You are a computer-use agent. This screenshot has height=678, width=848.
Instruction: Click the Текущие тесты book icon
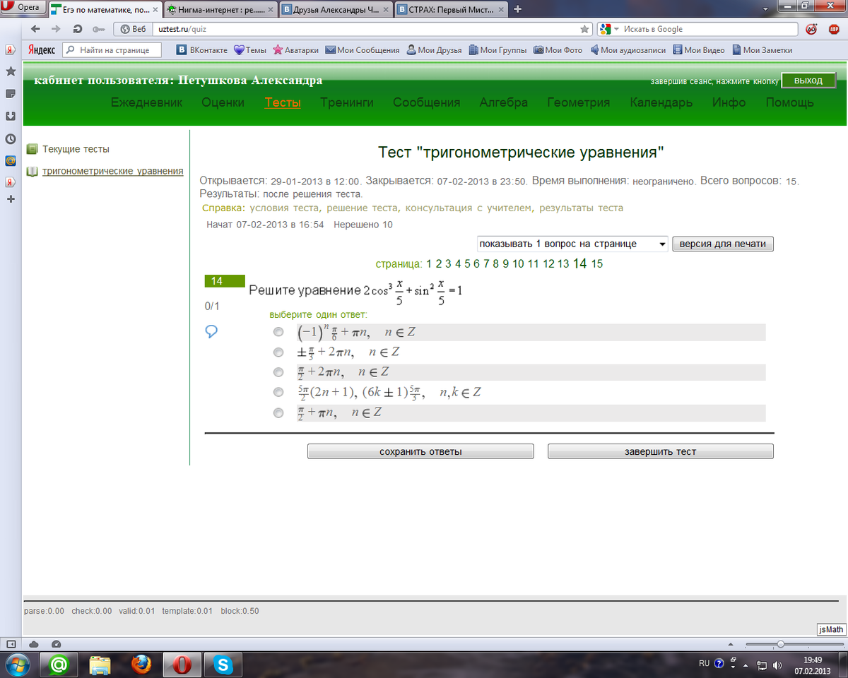click(32, 149)
